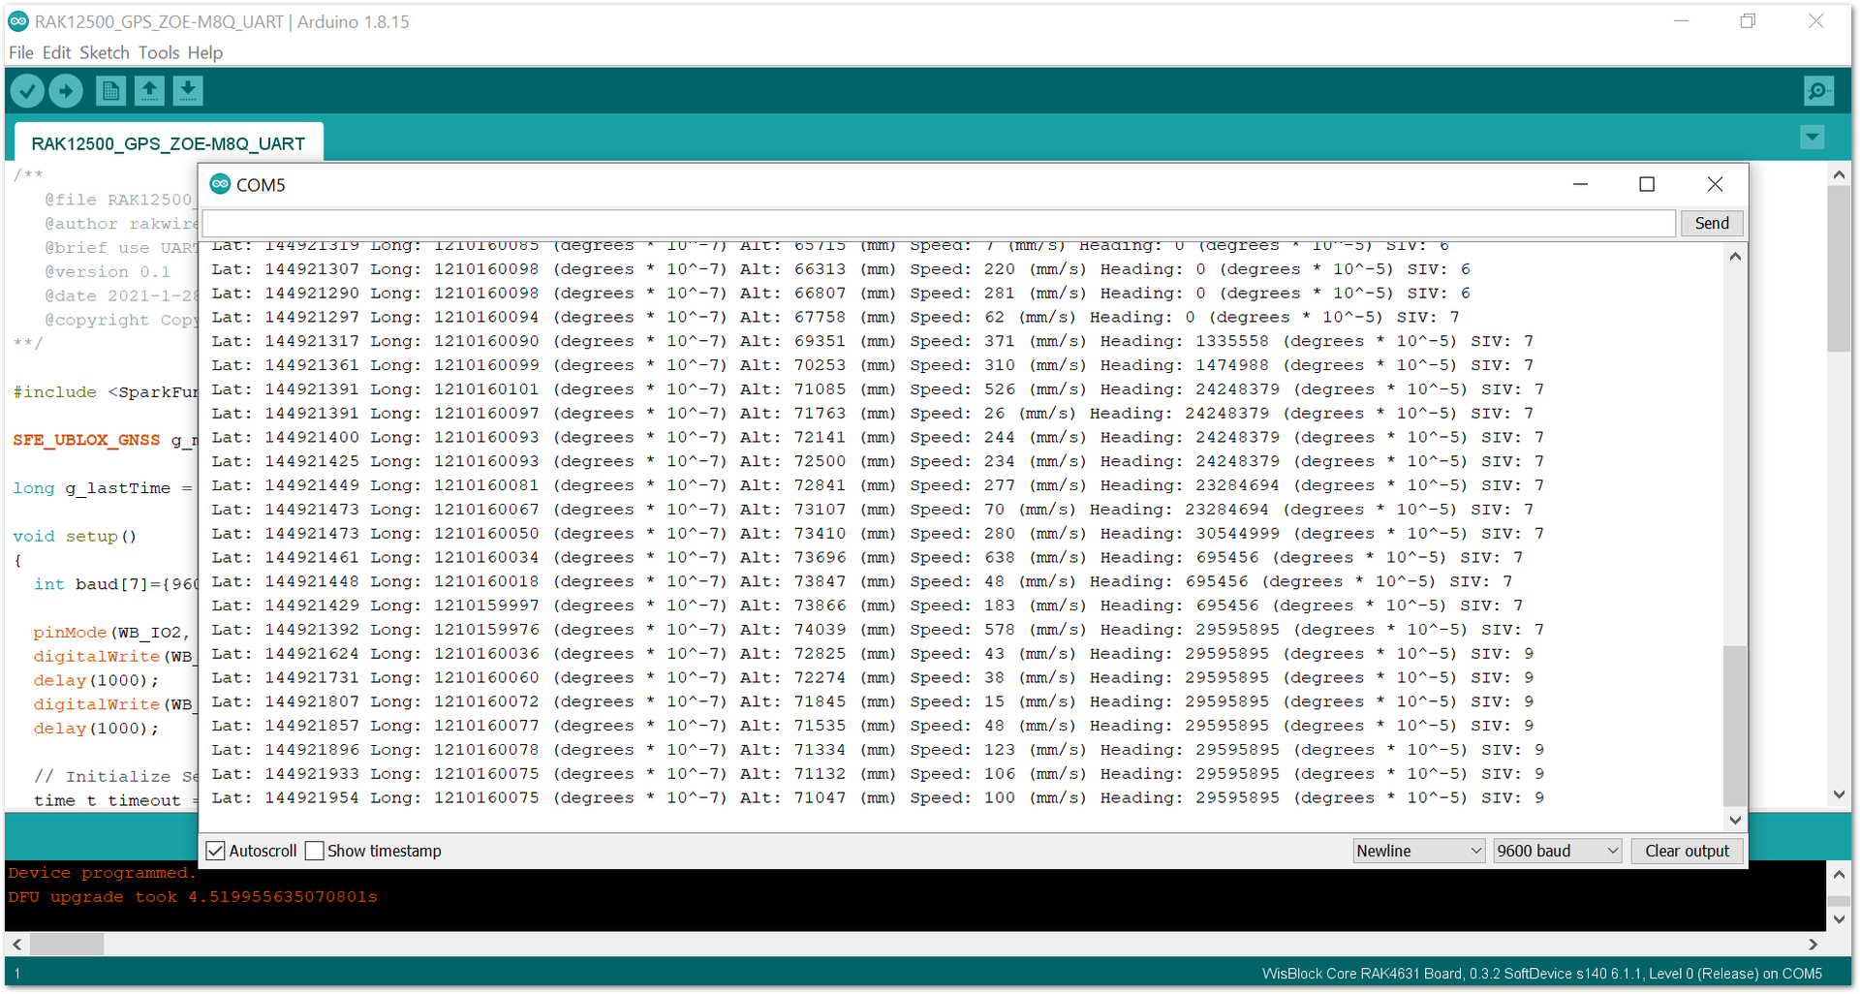
Task: Open the Edit menu
Action: (x=56, y=52)
